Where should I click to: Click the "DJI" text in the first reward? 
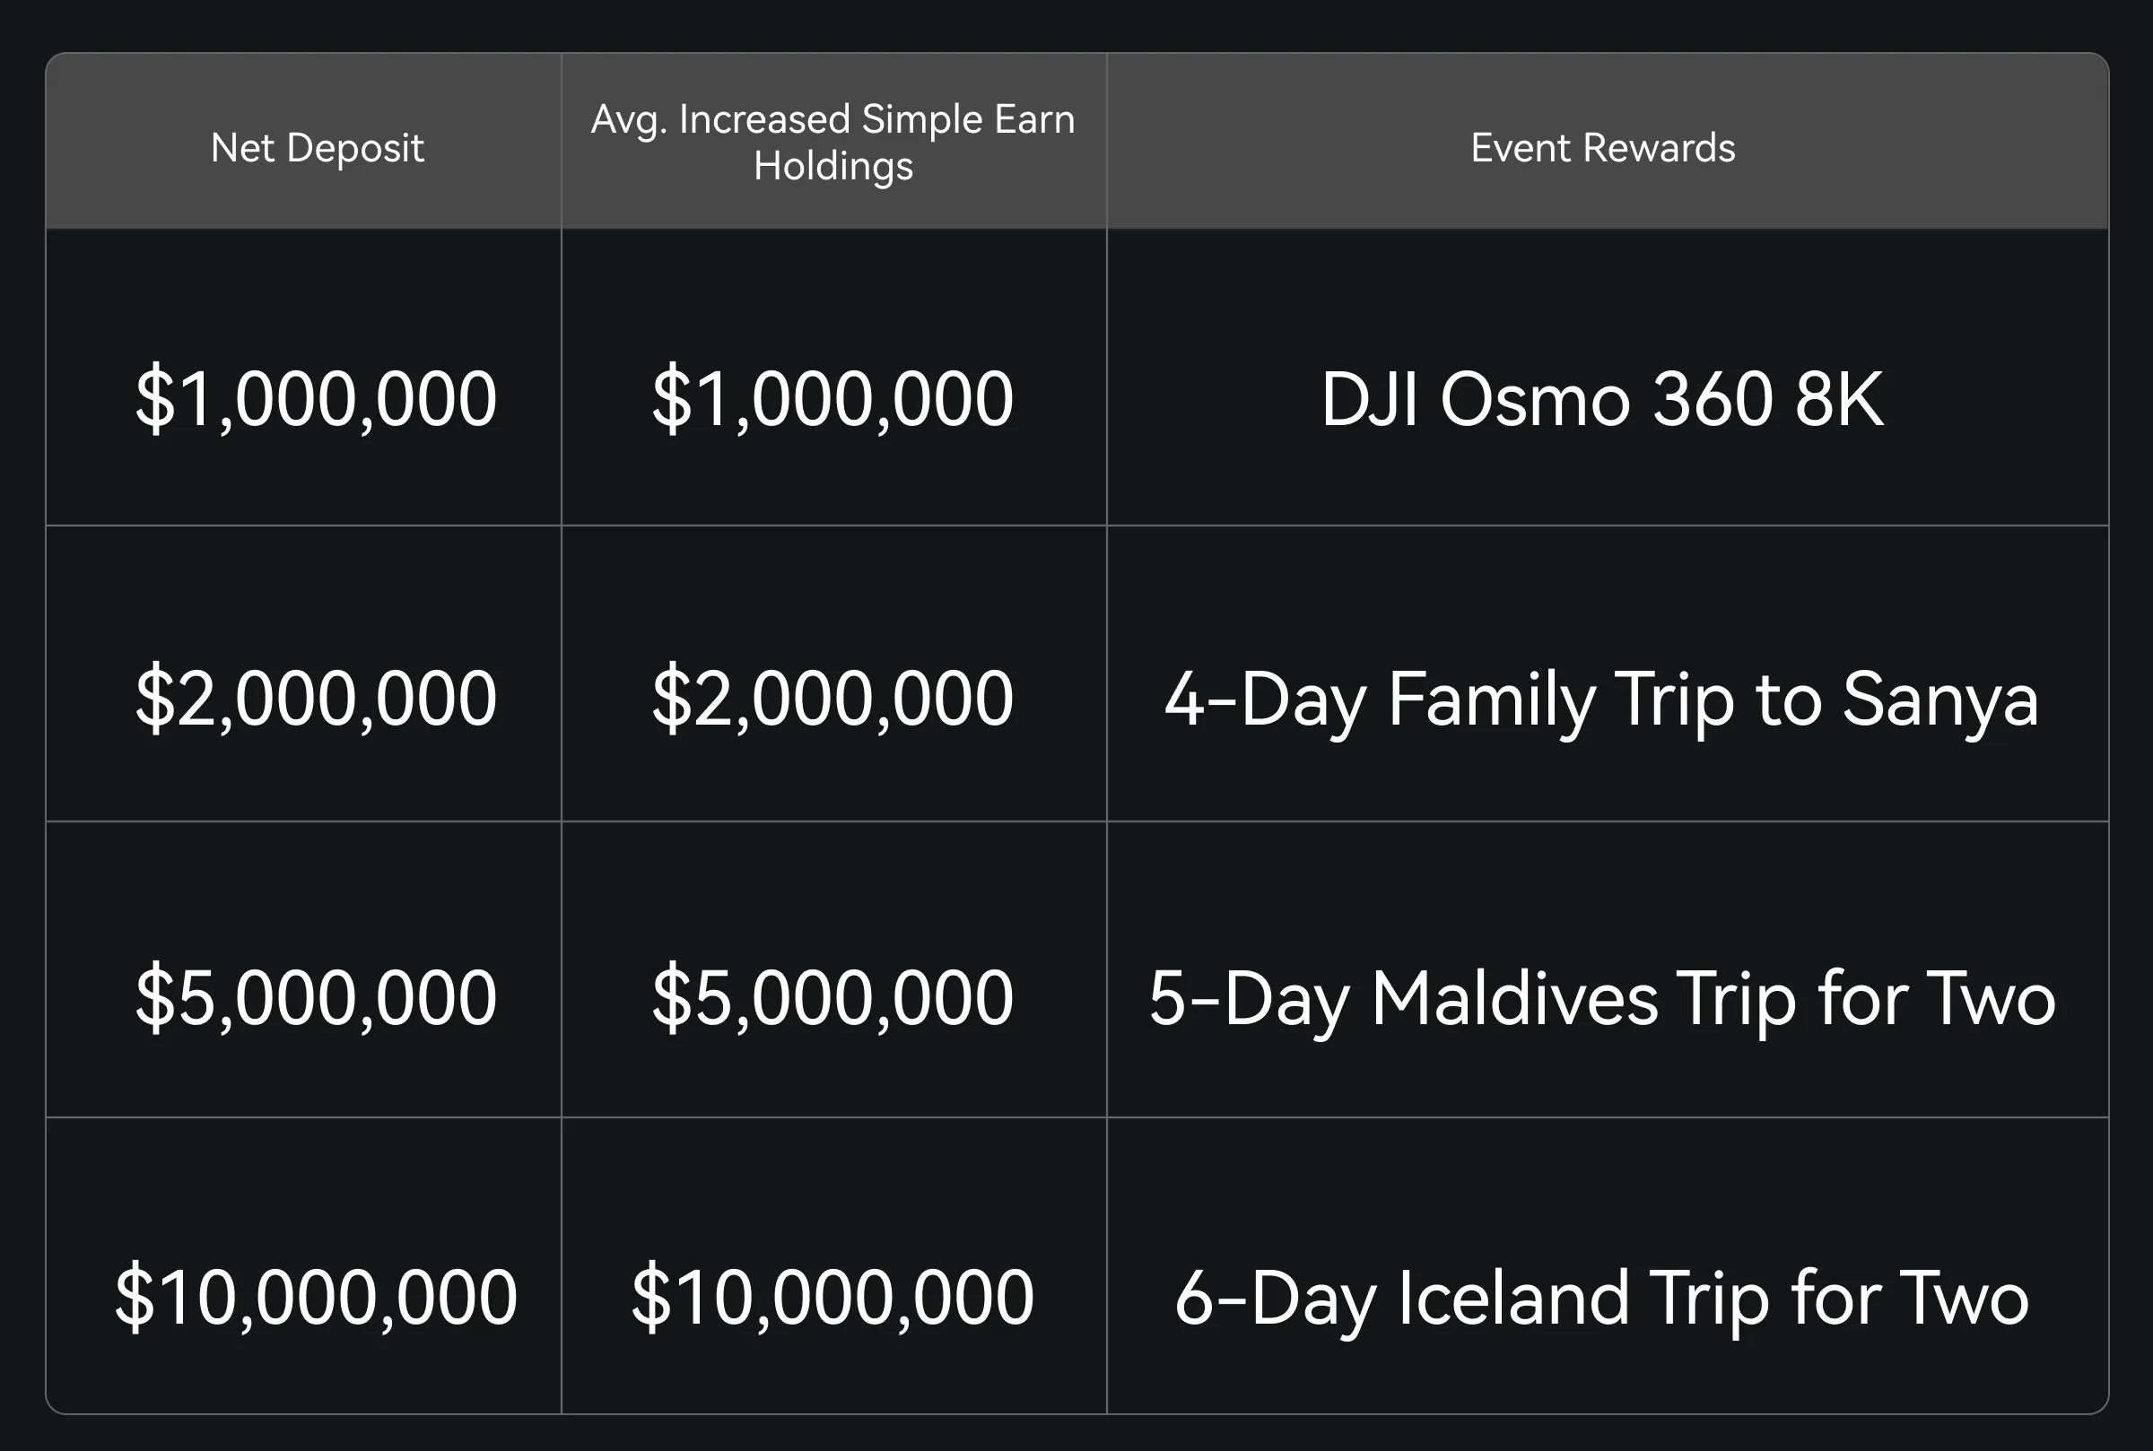tap(1369, 399)
